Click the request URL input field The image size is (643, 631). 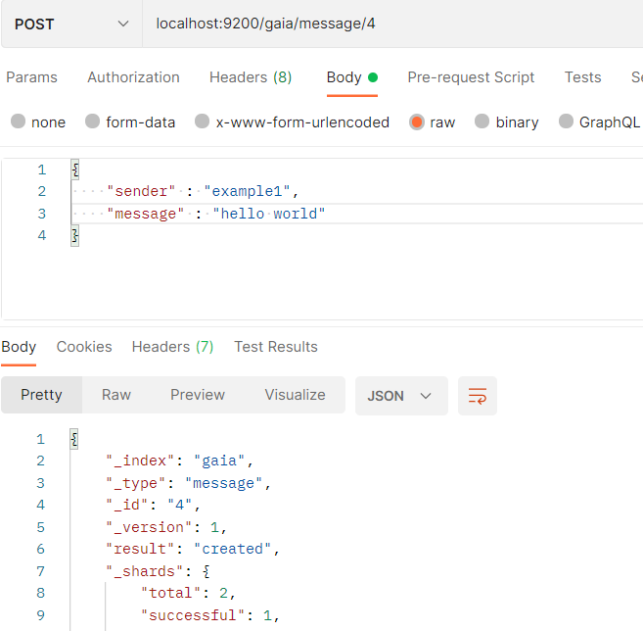pos(392,24)
